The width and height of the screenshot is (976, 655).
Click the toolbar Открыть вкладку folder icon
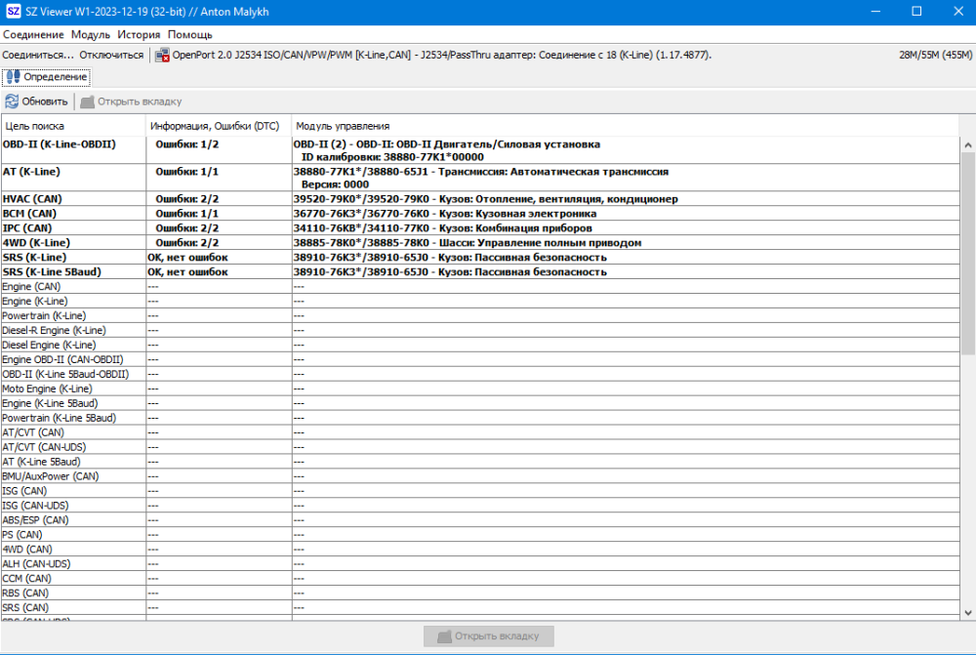[88, 102]
